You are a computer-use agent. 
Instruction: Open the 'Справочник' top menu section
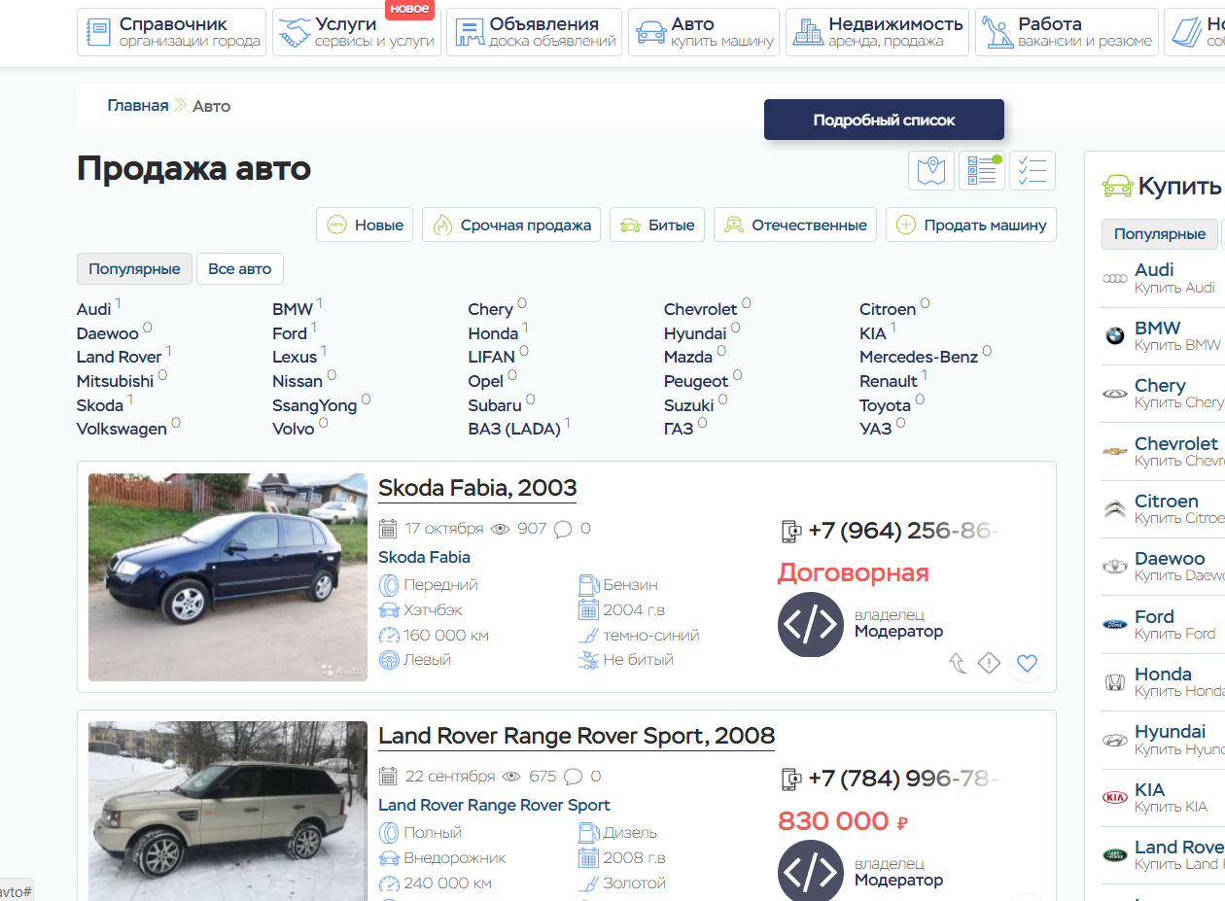pos(172,32)
